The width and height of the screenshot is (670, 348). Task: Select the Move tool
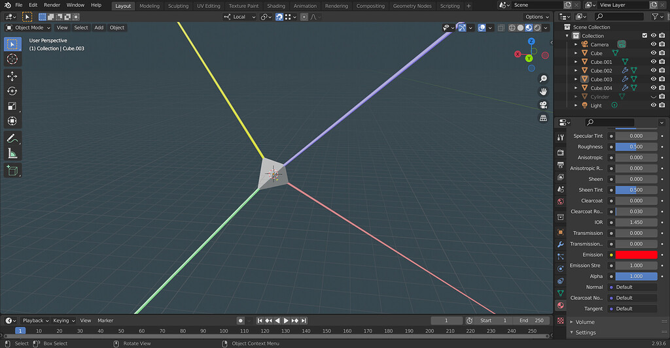pyautogui.click(x=12, y=76)
